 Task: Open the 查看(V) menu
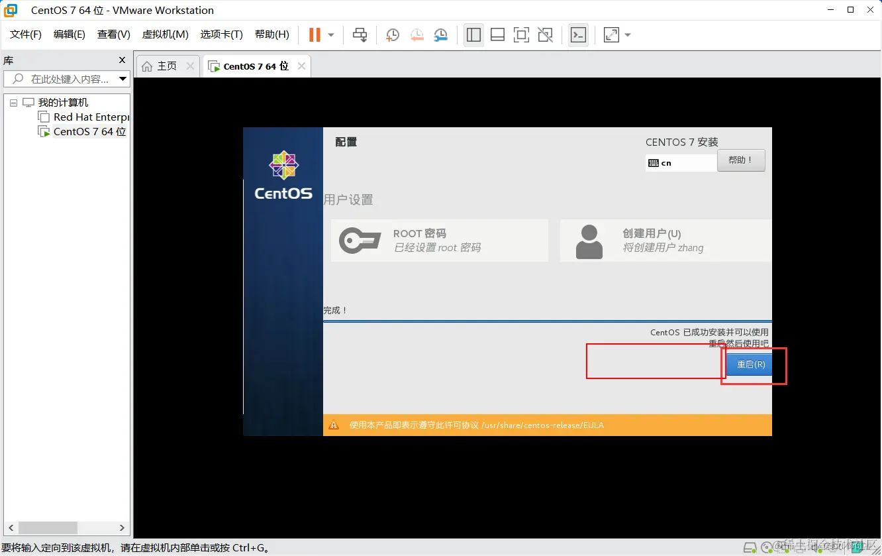coord(114,34)
